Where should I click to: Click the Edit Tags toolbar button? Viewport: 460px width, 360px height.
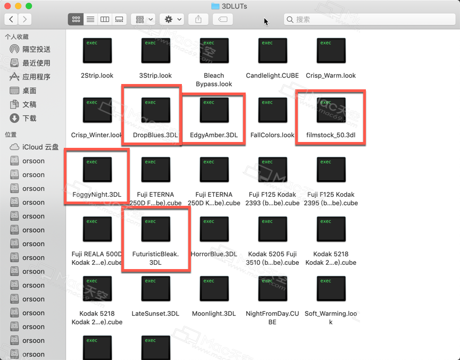223,19
